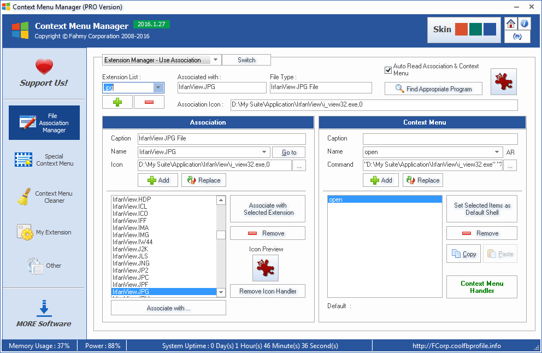Click Set Selected Items as Default Shell
This screenshot has width=542, height=353.
tap(482, 209)
